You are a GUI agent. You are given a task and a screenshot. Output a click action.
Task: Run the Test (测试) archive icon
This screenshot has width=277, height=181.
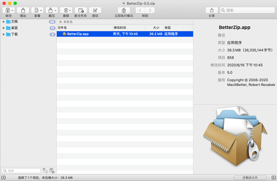pyautogui.click(x=95, y=11)
